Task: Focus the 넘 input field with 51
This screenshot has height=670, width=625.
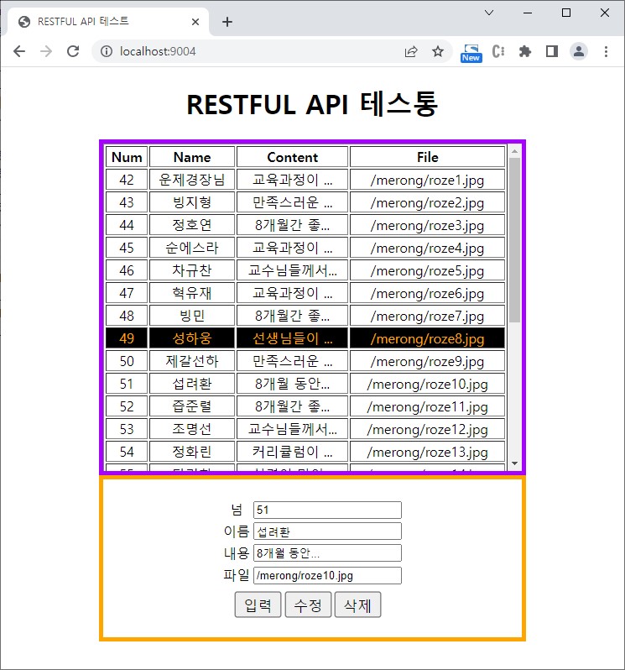Action: coord(327,510)
